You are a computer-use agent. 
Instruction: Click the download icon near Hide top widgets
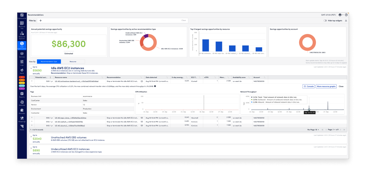point(346,20)
